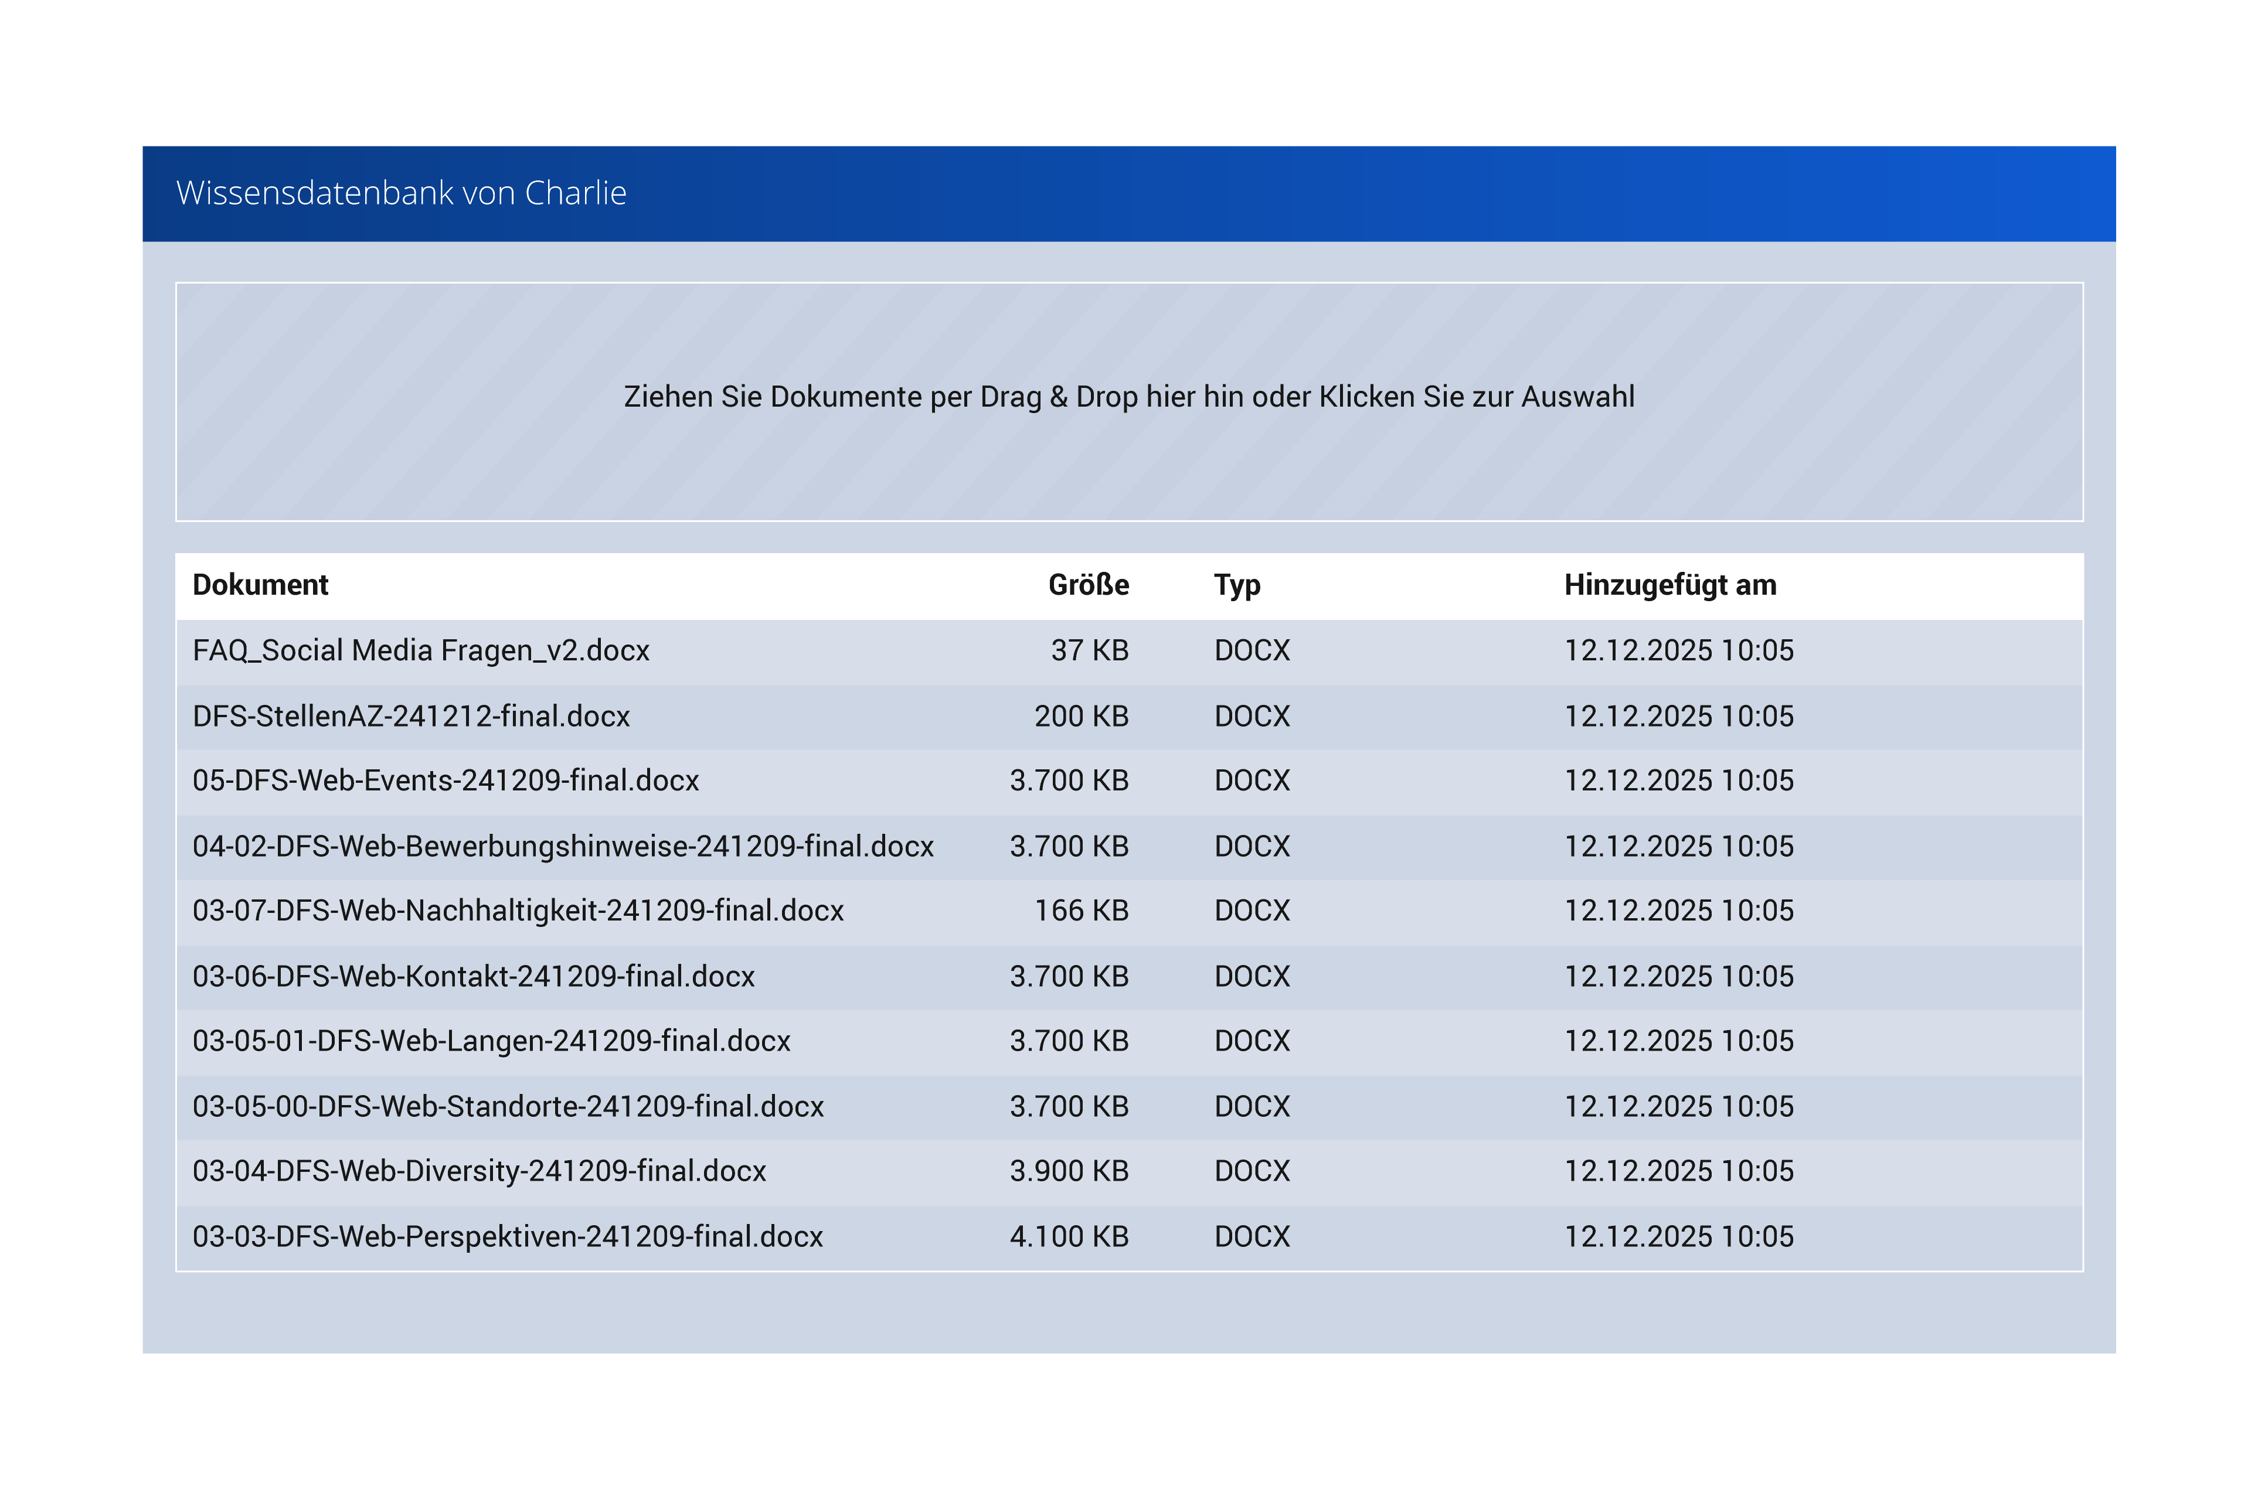Image resolution: width=2251 pixels, height=1500 pixels.
Task: Click the 37 KB size value
Action: pyautogui.click(x=1089, y=650)
